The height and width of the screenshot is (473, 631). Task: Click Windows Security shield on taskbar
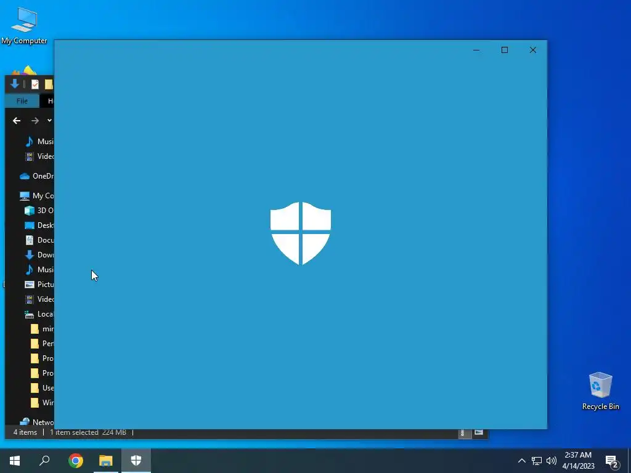pyautogui.click(x=136, y=461)
